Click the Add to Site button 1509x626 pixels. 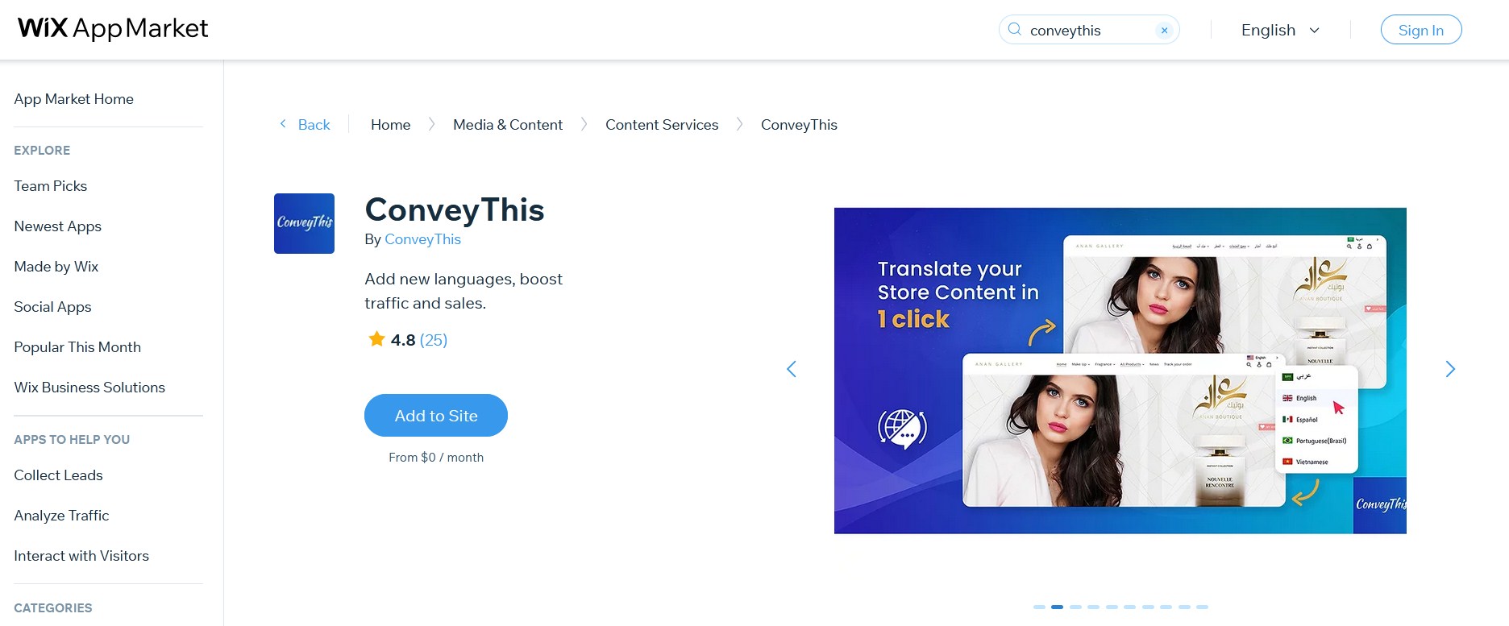(436, 416)
